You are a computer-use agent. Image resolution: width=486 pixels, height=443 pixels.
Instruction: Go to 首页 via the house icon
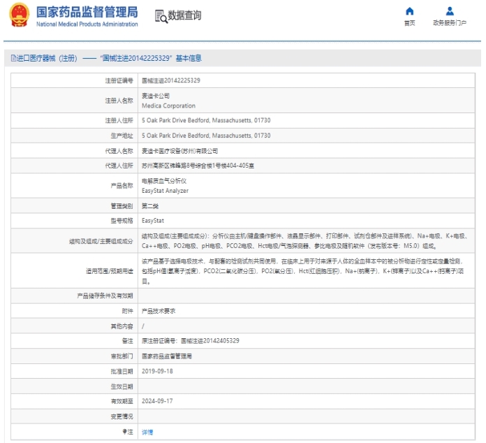[x=409, y=11]
